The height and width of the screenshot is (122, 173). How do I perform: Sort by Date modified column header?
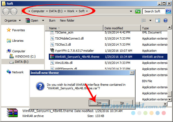[x=122, y=28]
